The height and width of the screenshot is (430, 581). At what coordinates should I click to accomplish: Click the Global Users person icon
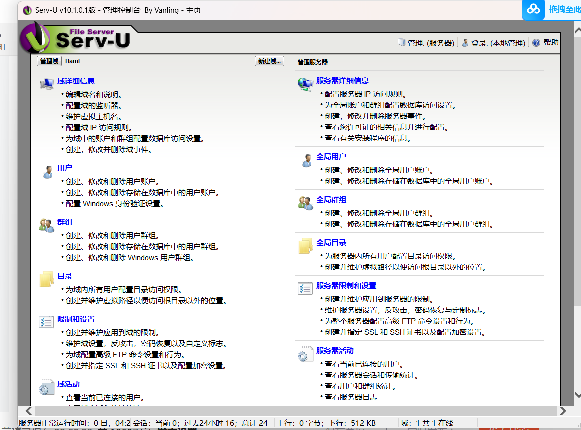(x=307, y=160)
